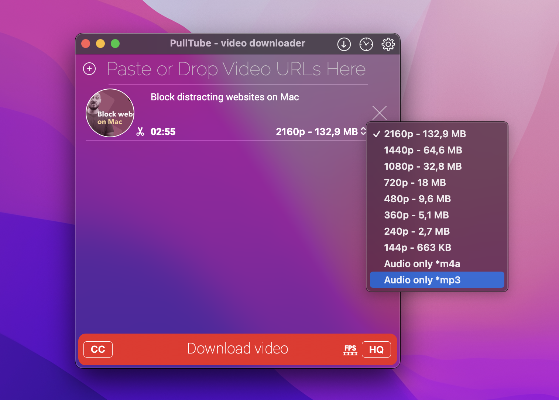Open the 2160p - 132,9 MB quality dropdown
The width and height of the screenshot is (559, 400).
tap(321, 132)
